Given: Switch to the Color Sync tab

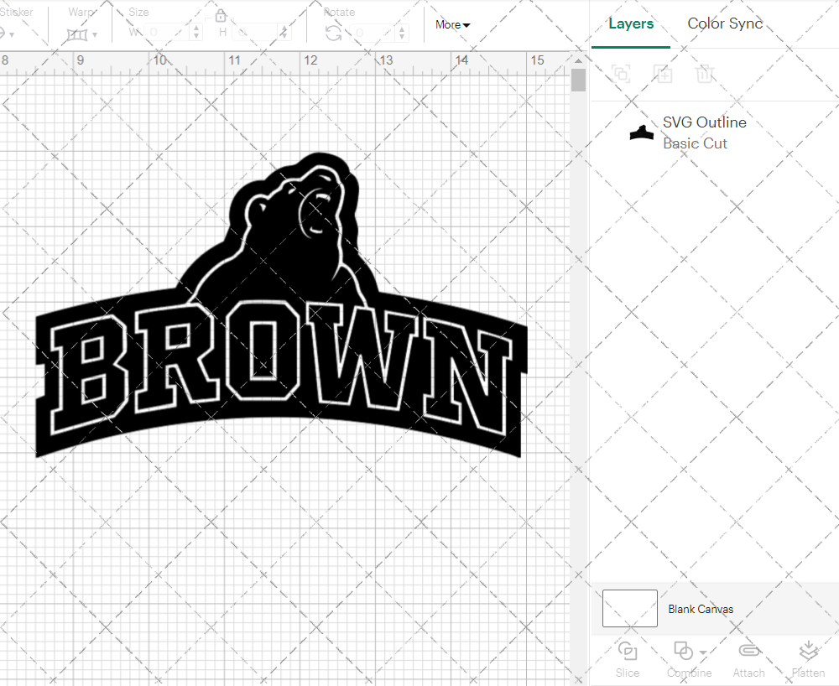Looking at the screenshot, I should 725,23.
